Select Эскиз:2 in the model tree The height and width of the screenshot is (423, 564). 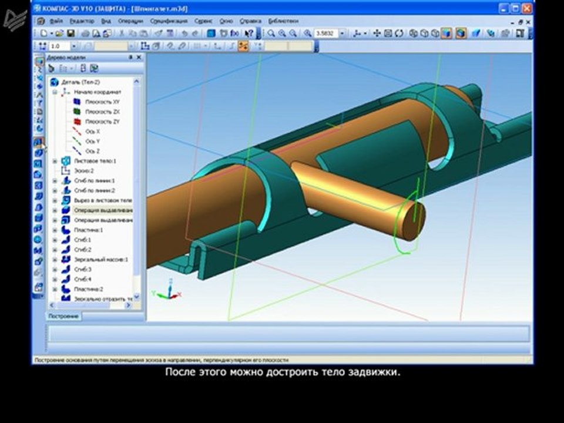(84, 171)
